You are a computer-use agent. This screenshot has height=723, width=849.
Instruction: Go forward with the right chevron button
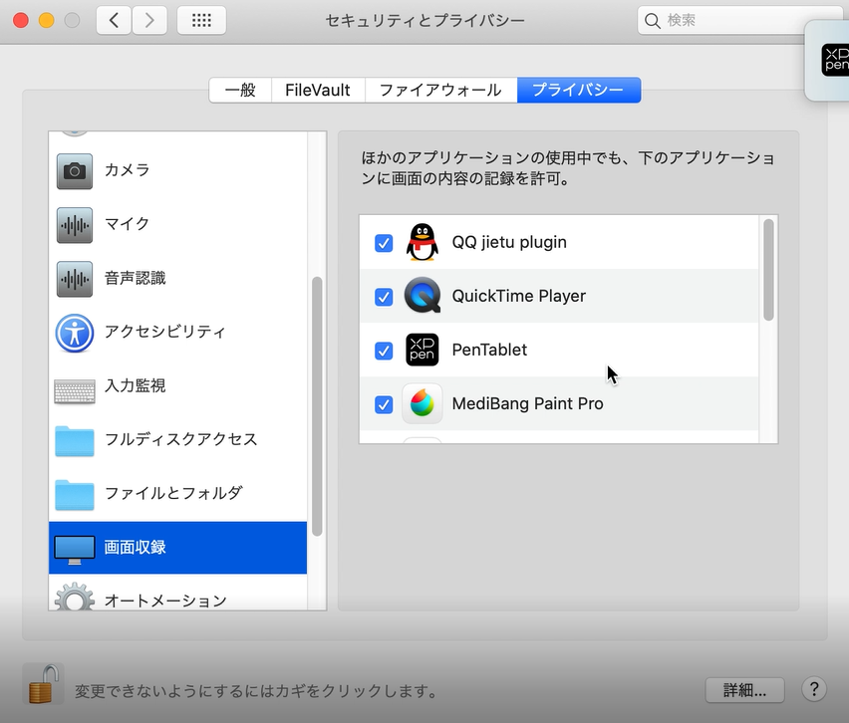point(149,21)
